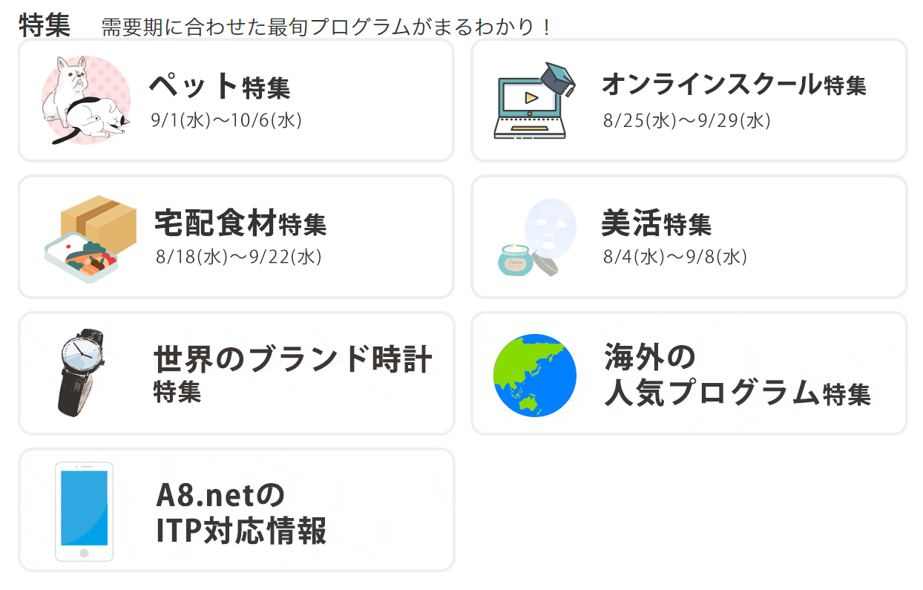923x590 pixels.
Task: Click the wristwatch icon
Action: [82, 371]
